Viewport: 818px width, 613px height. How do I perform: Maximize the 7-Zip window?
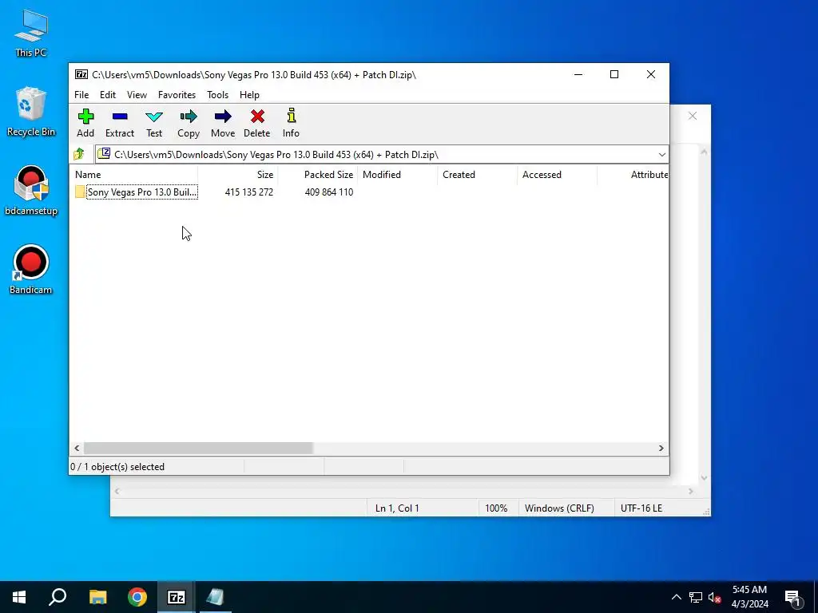tap(614, 74)
